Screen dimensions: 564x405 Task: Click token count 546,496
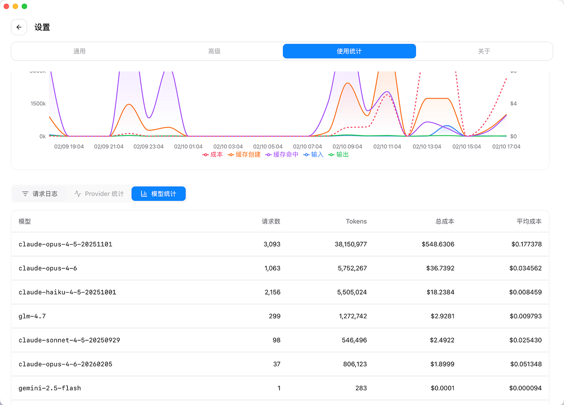tap(354, 340)
